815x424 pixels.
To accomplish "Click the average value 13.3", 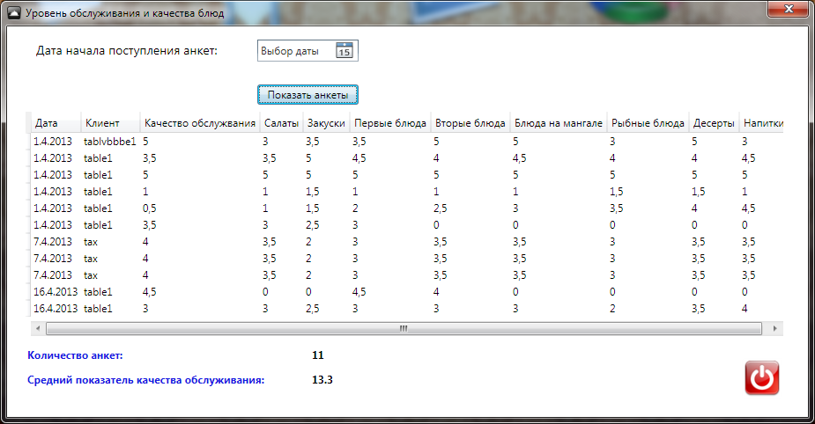I will tap(322, 380).
